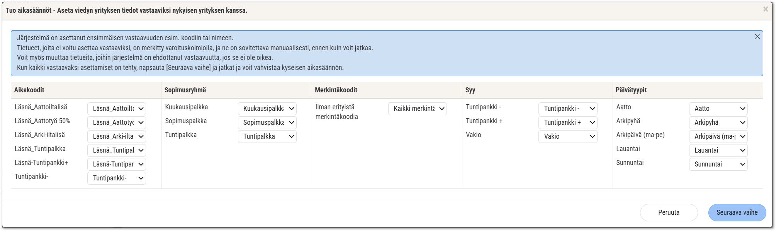Open the Tuntipalkka contract group dropdown
This screenshot has height=231, width=776.
pos(267,136)
